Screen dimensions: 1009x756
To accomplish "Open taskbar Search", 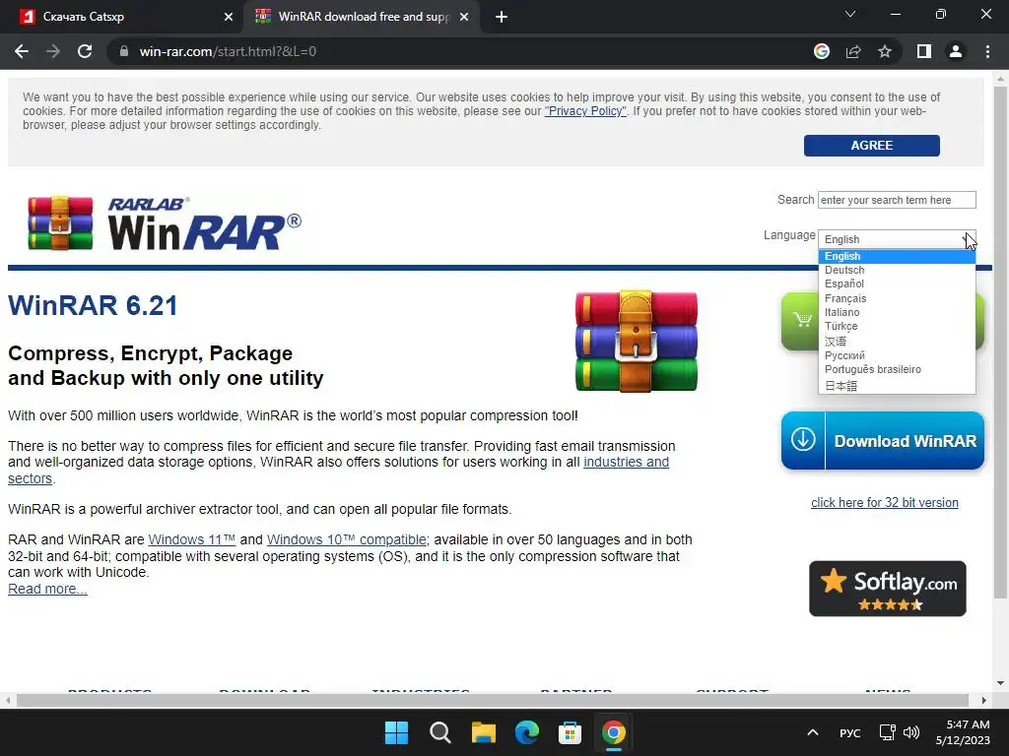I will [440, 732].
